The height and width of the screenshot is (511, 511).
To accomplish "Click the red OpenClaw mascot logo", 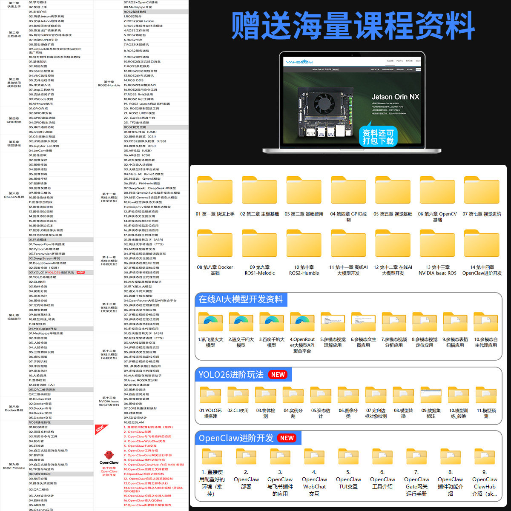I will point(109,455).
